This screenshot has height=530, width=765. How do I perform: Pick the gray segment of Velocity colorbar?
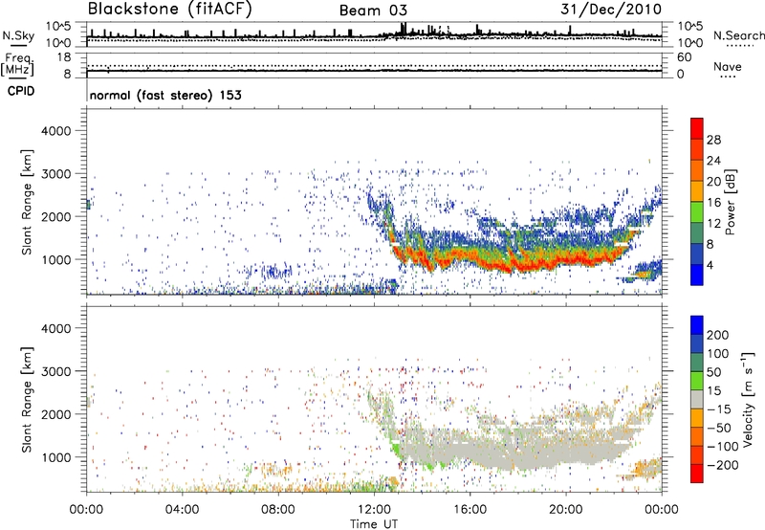pyautogui.click(x=697, y=400)
